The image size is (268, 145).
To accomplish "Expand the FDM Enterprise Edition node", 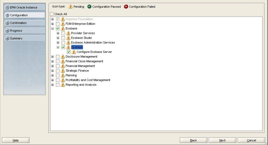I will 53,24.
